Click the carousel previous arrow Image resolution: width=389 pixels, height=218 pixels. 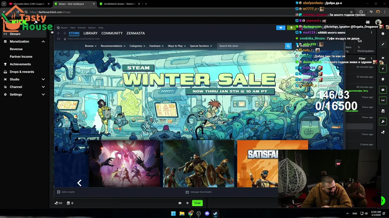tap(79, 183)
